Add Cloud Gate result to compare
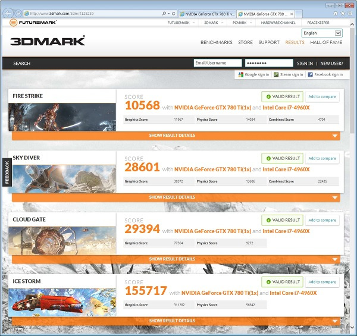Screen dimensions: 357x336 (322, 220)
